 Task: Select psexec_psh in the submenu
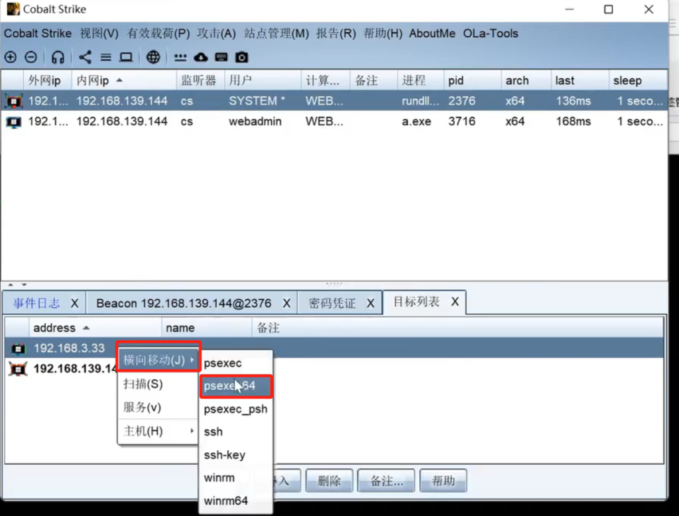pos(235,409)
